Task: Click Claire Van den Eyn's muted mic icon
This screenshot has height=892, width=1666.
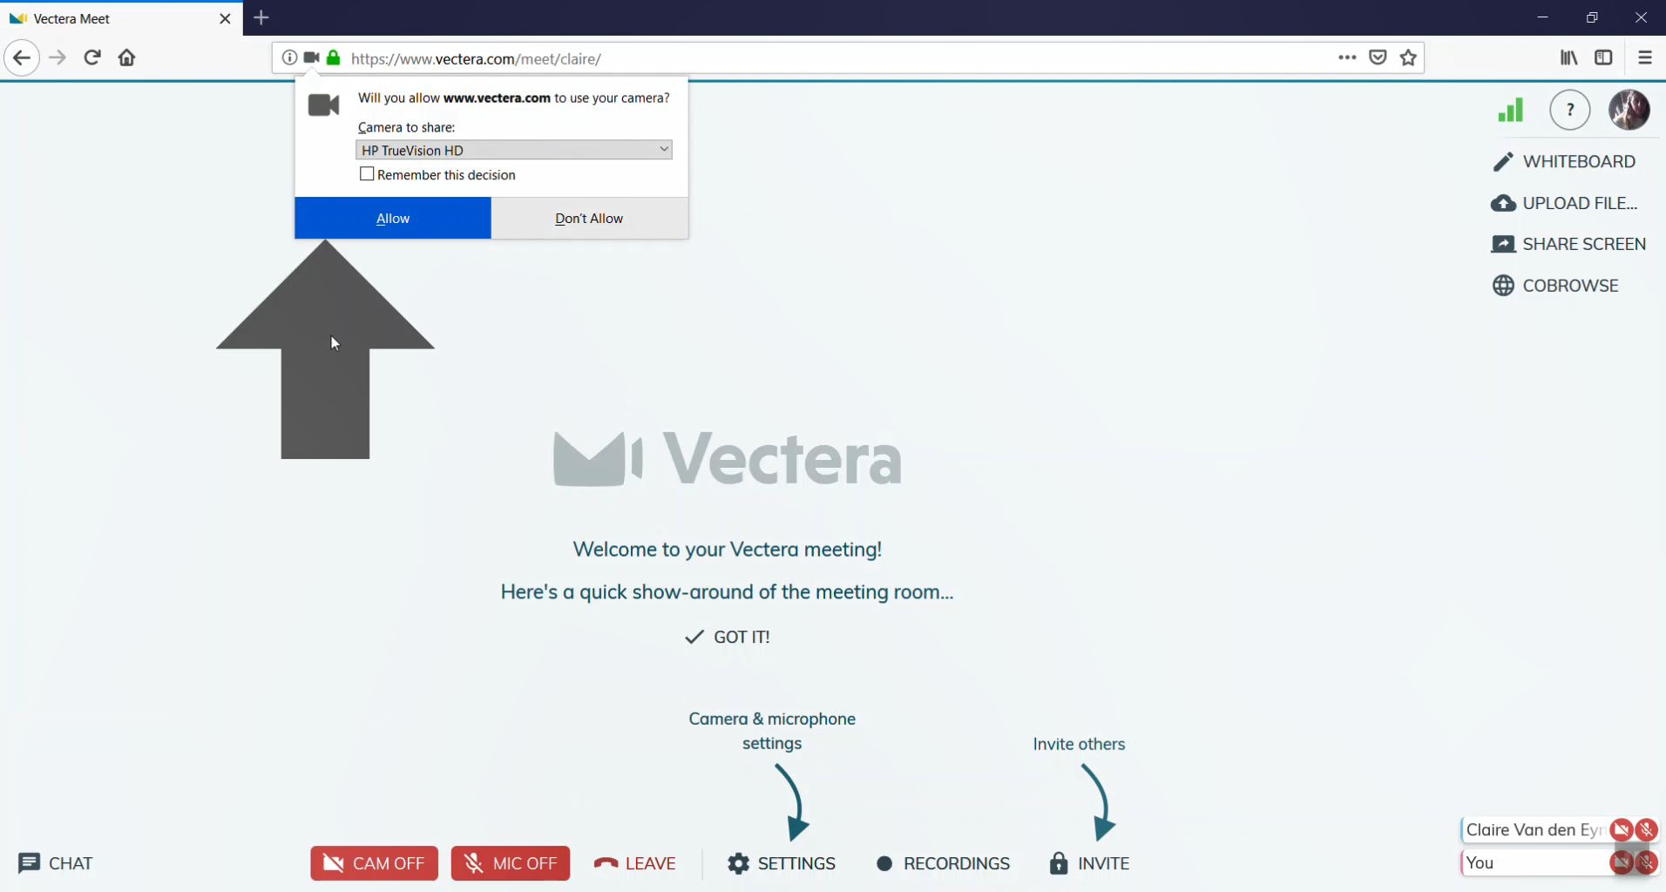Action: click(x=1646, y=829)
